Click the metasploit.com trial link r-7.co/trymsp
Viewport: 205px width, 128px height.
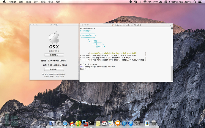coord(133,60)
